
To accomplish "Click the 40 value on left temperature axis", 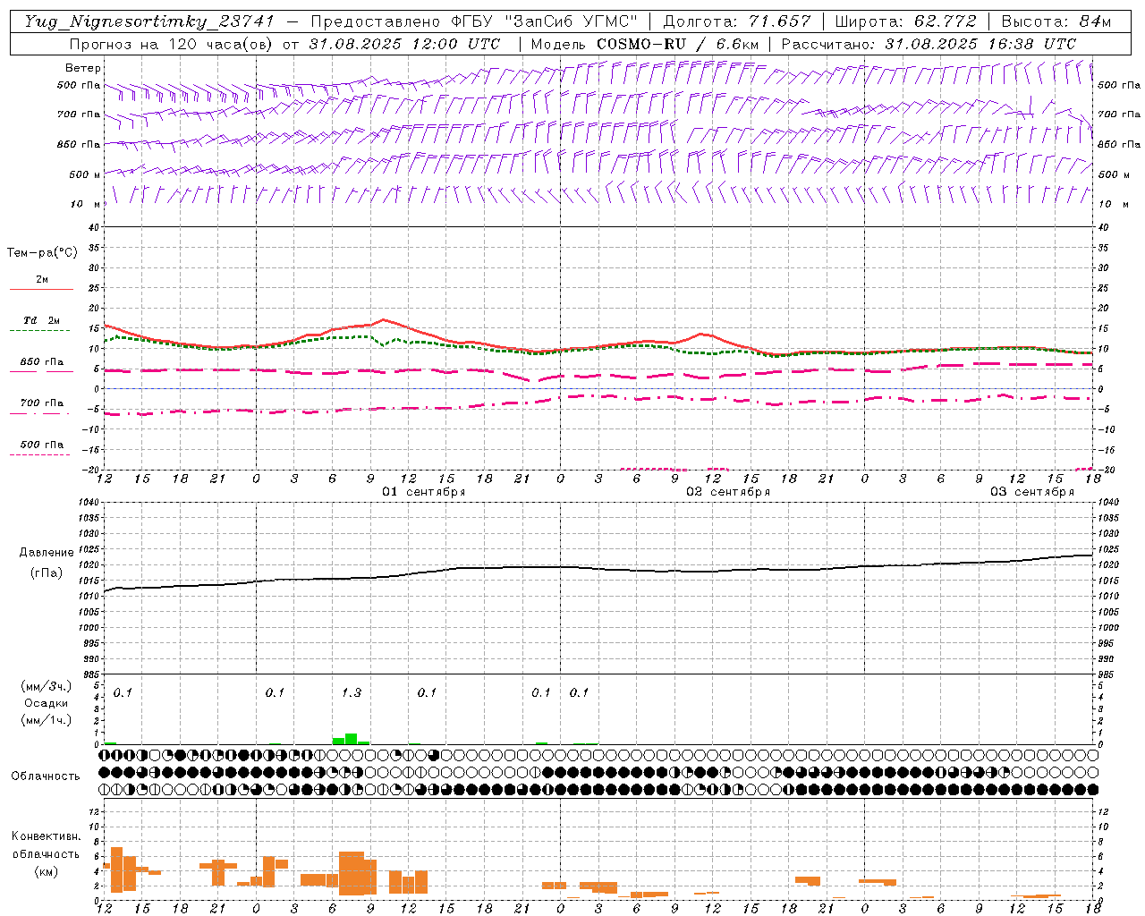I will coord(94,228).
